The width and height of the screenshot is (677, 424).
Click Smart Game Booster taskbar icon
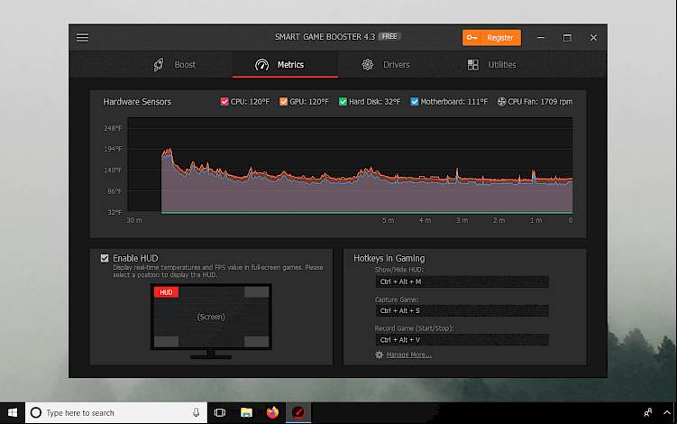pos(298,413)
